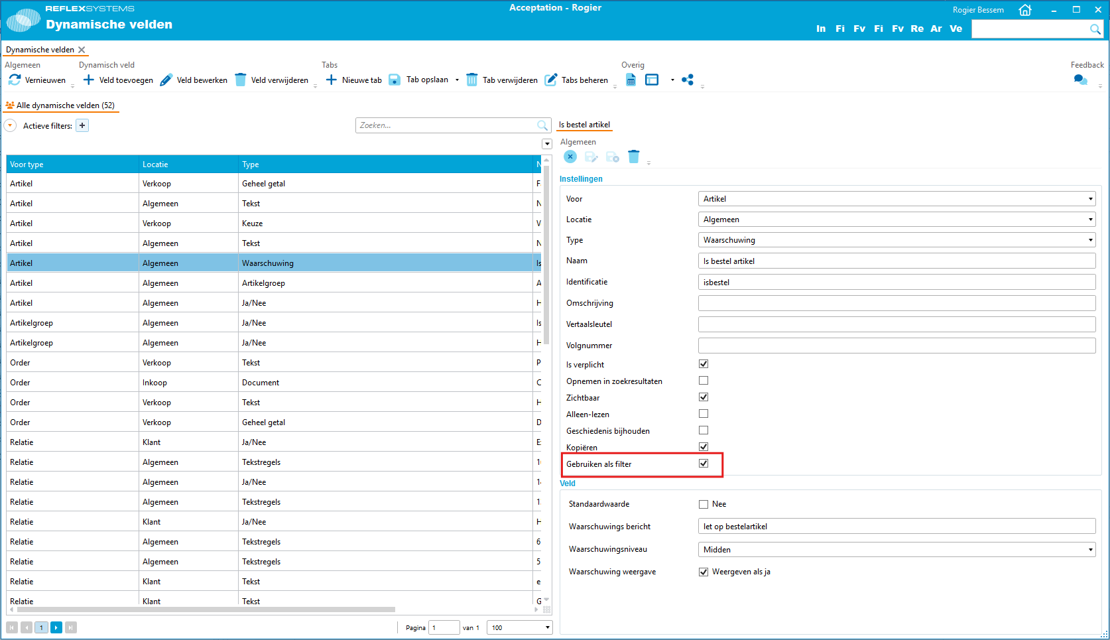The width and height of the screenshot is (1110, 640).
Task: Click the Zoeken search input field
Action: [x=446, y=125]
